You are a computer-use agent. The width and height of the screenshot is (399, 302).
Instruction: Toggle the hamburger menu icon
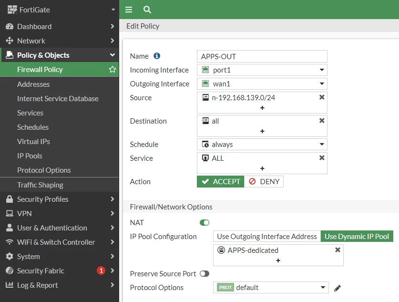pyautogui.click(x=129, y=10)
